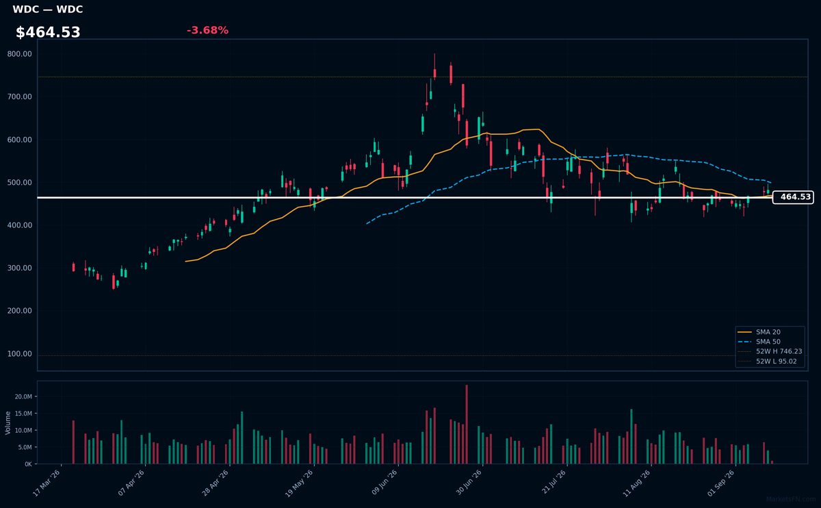Click the 28 Apr '26 date label
Screen dimensions: 821x508
(x=216, y=482)
